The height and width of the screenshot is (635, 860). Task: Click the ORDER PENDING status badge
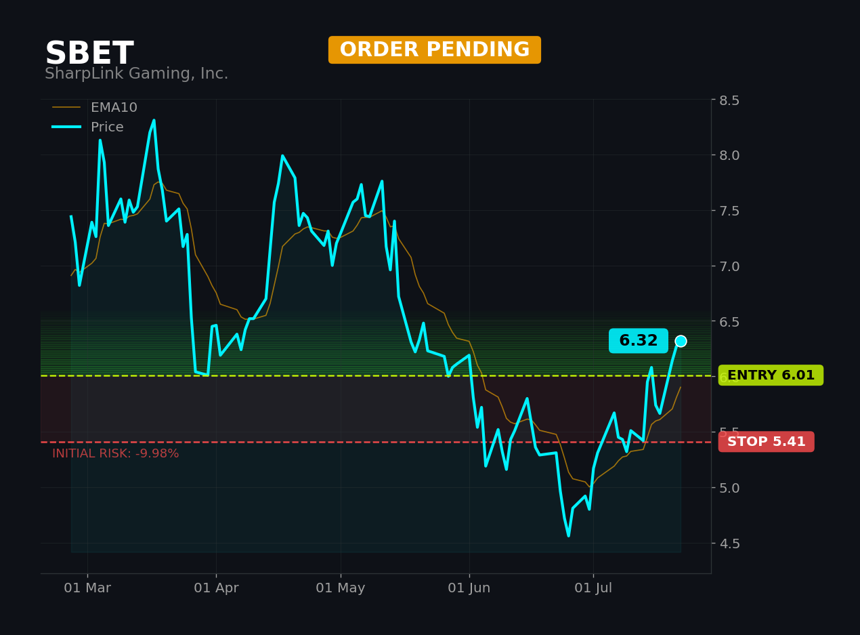click(x=435, y=50)
